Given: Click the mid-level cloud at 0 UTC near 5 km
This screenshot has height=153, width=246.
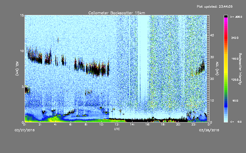Looking at the screenshot, I should (27, 90).
